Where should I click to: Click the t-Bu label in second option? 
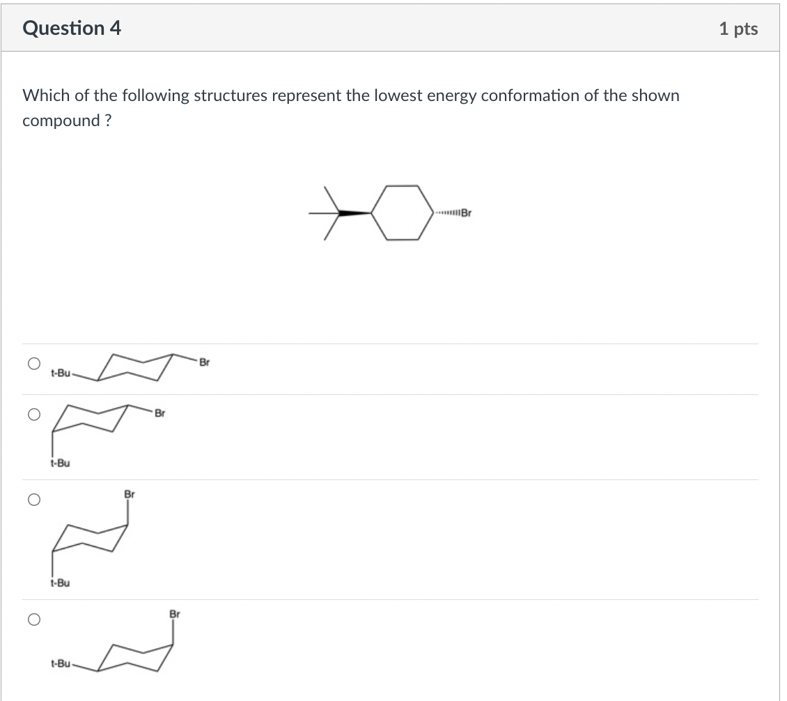tap(59, 461)
